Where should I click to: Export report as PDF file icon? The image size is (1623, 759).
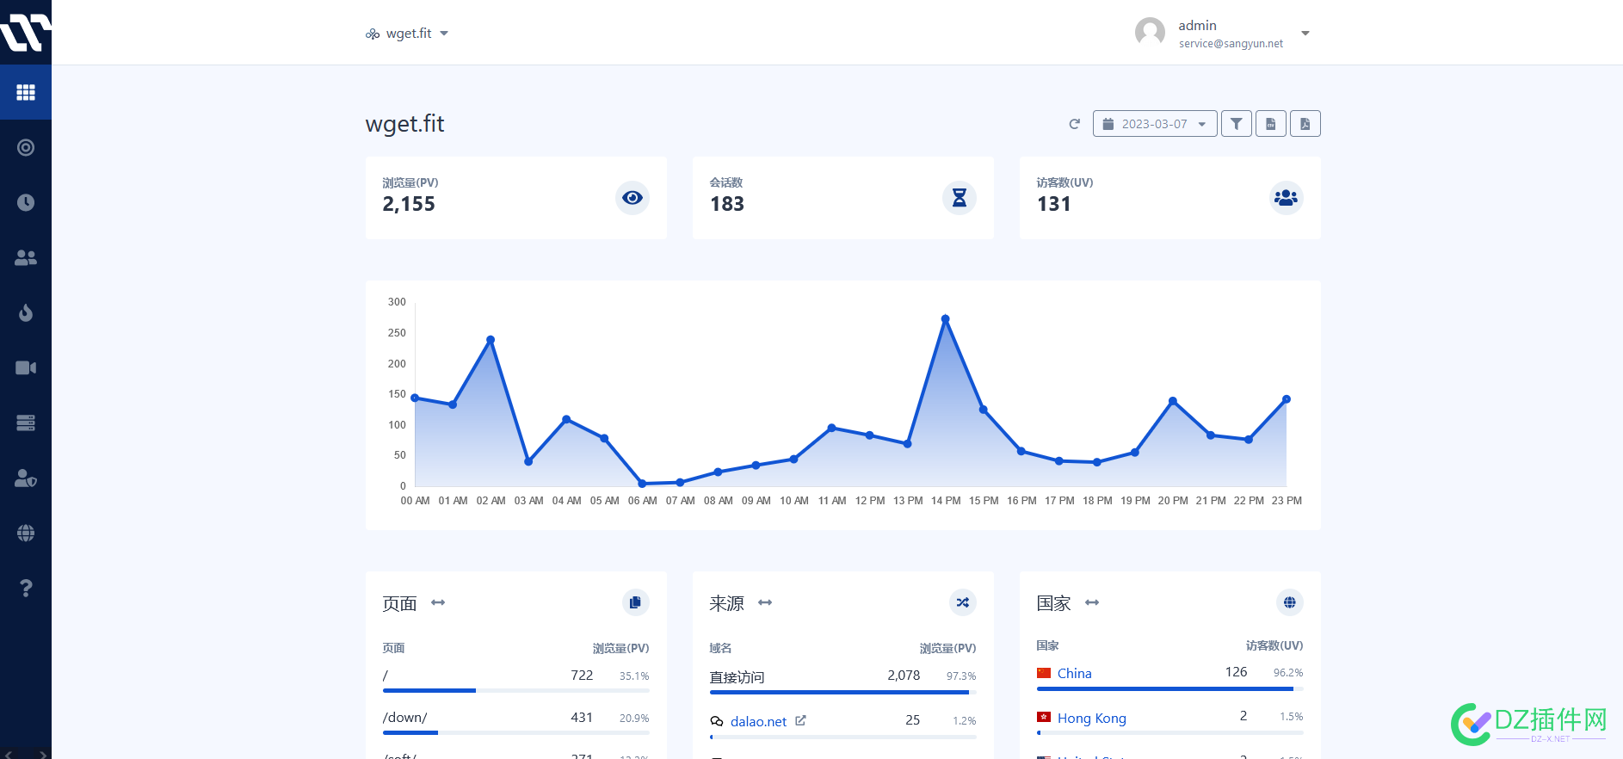1305,124
